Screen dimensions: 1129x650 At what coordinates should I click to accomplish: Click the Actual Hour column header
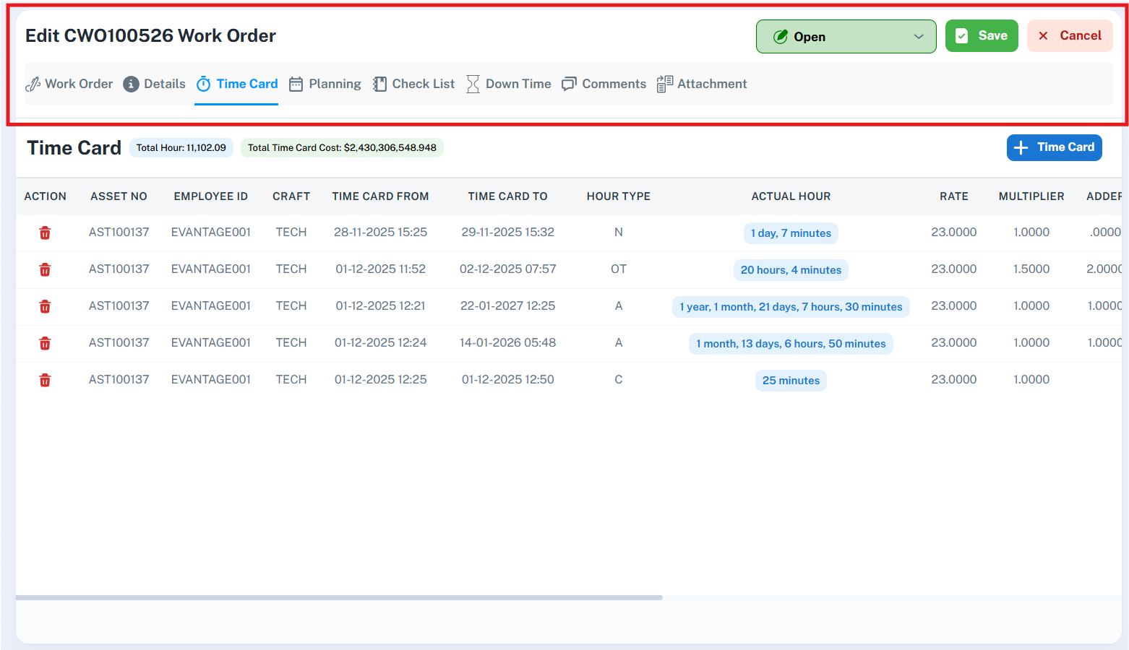tap(791, 196)
